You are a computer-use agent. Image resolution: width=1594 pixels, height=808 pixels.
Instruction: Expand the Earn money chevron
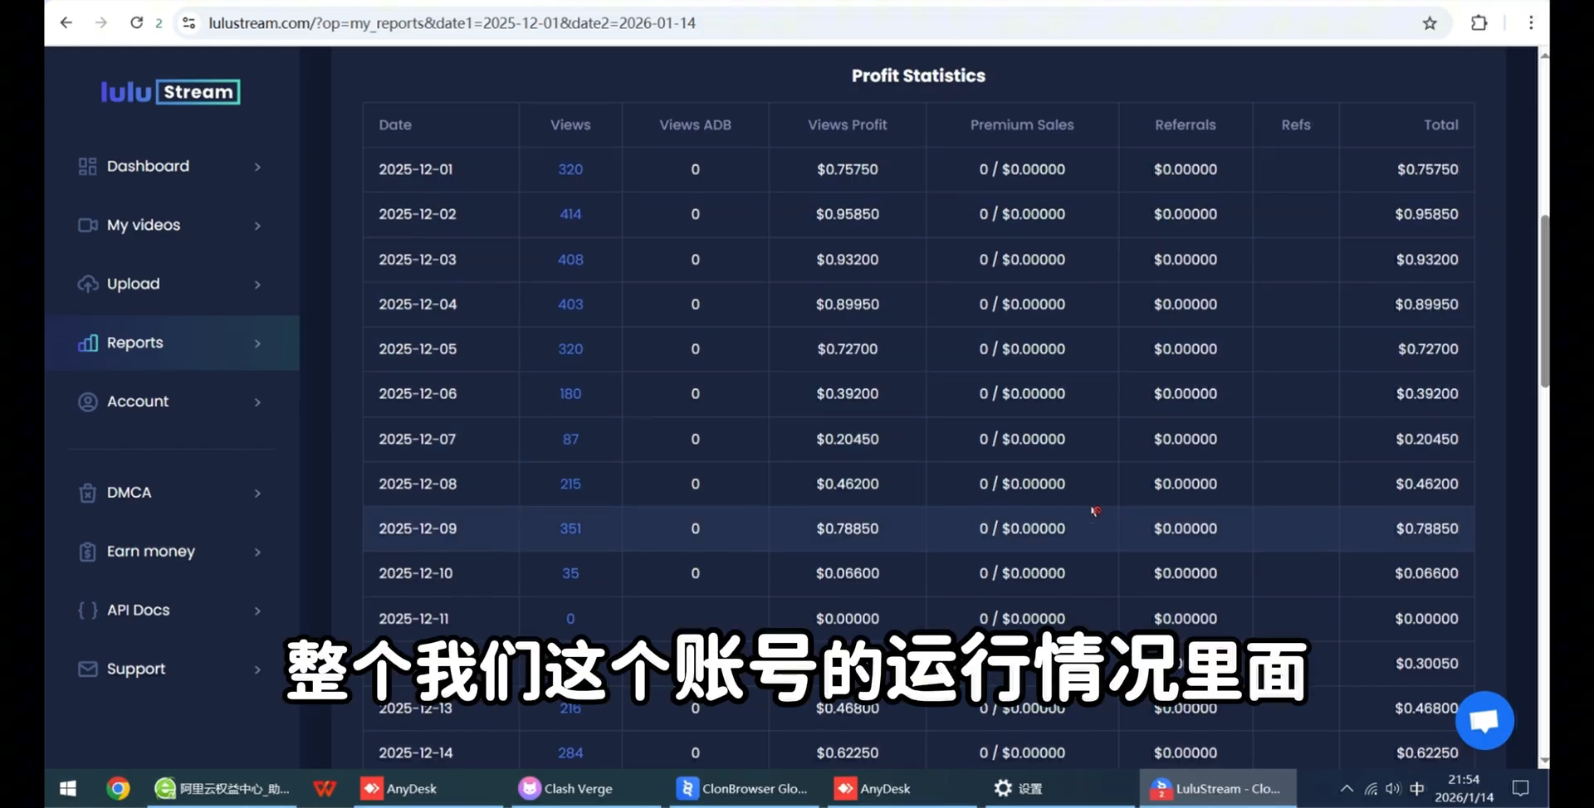257,552
